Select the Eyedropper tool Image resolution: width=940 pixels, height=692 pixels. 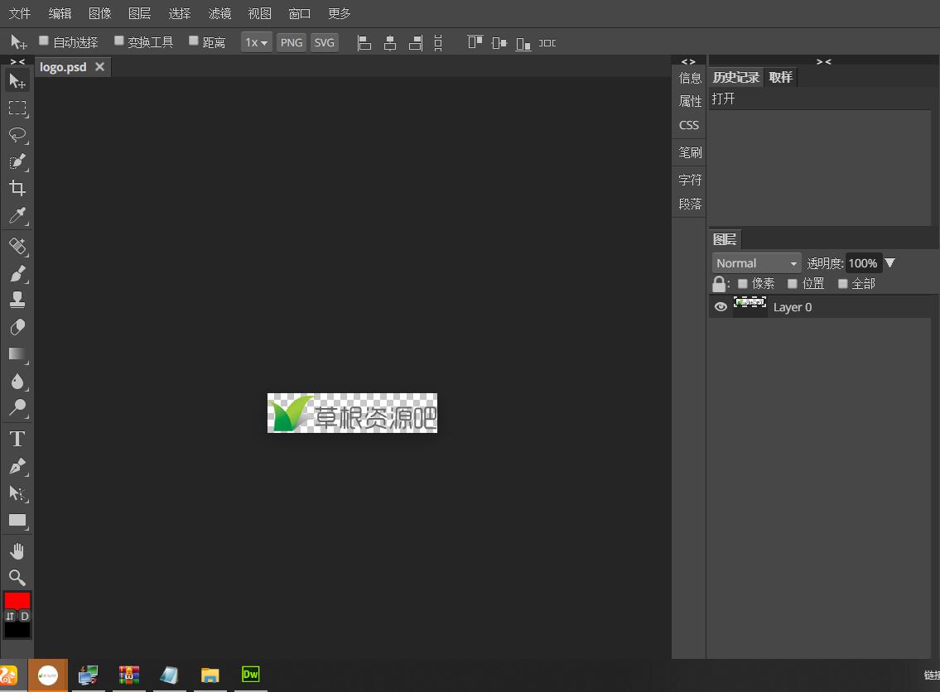(x=17, y=216)
